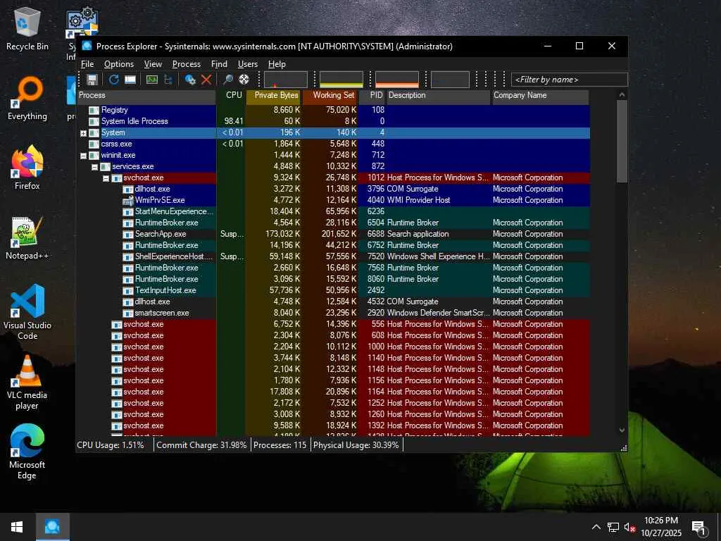Image resolution: width=721 pixels, height=541 pixels.
Task: Open the Notepad++ desktop shortcut
Action: click(x=27, y=238)
